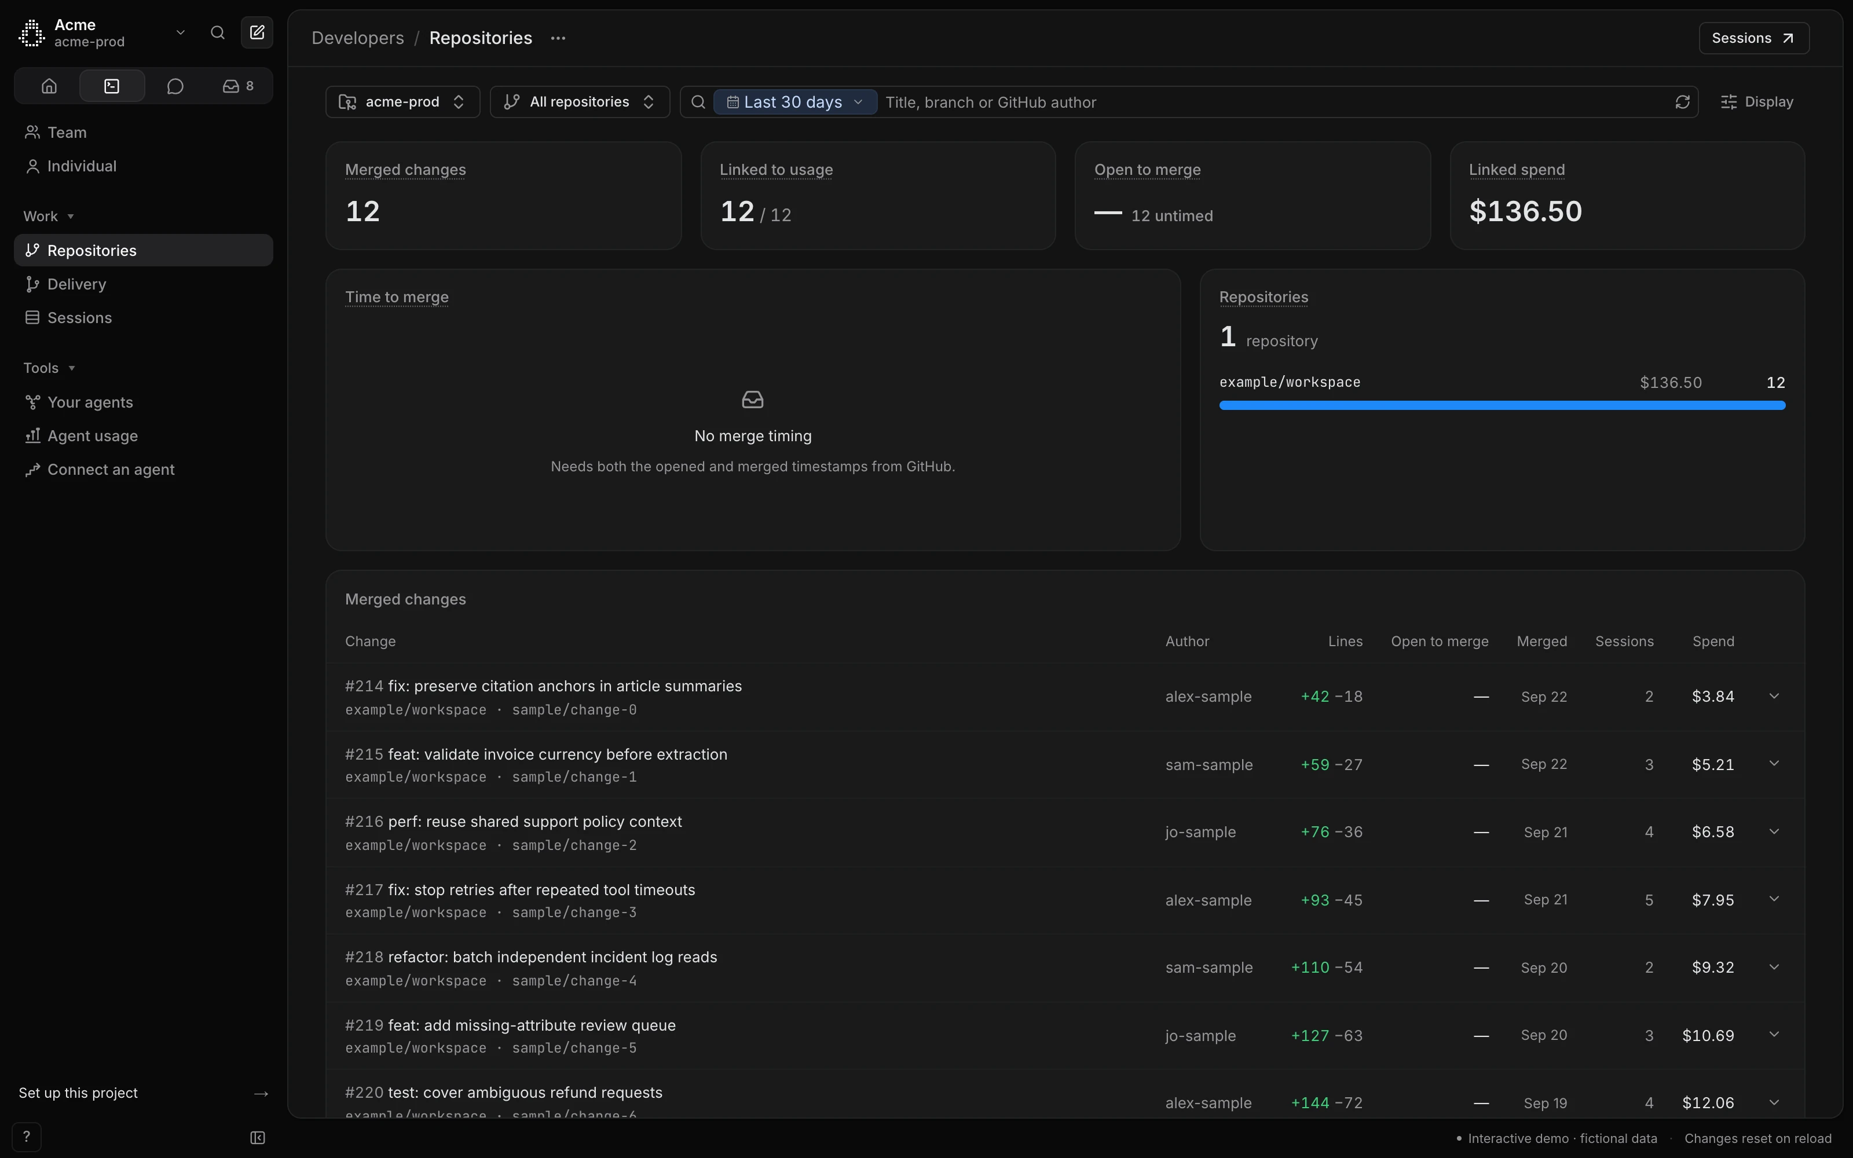Expand row #214 preserve citation anchors

coord(1773,696)
